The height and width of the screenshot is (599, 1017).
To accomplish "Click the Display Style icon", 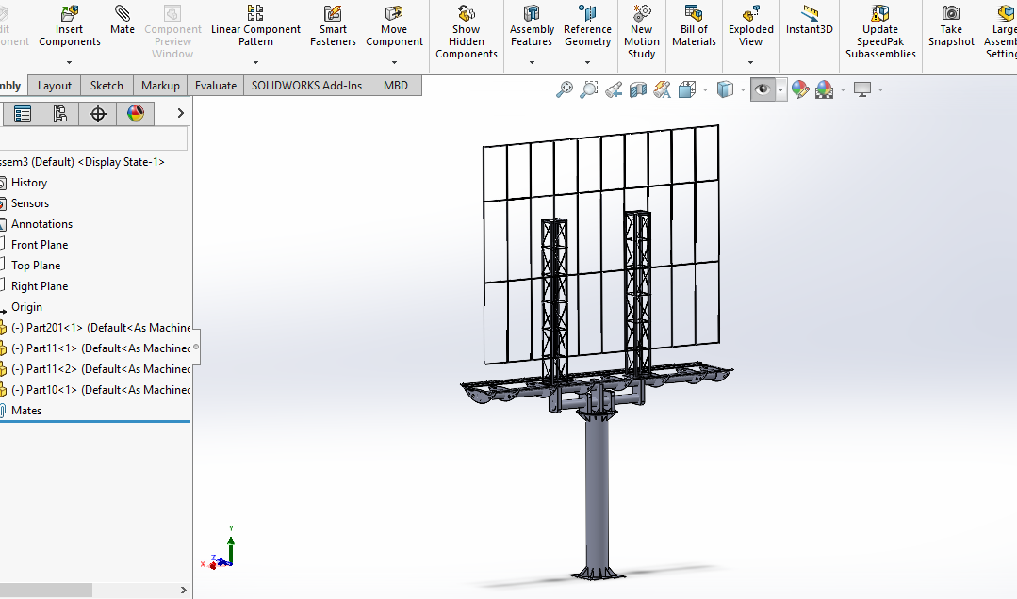I will [x=725, y=89].
